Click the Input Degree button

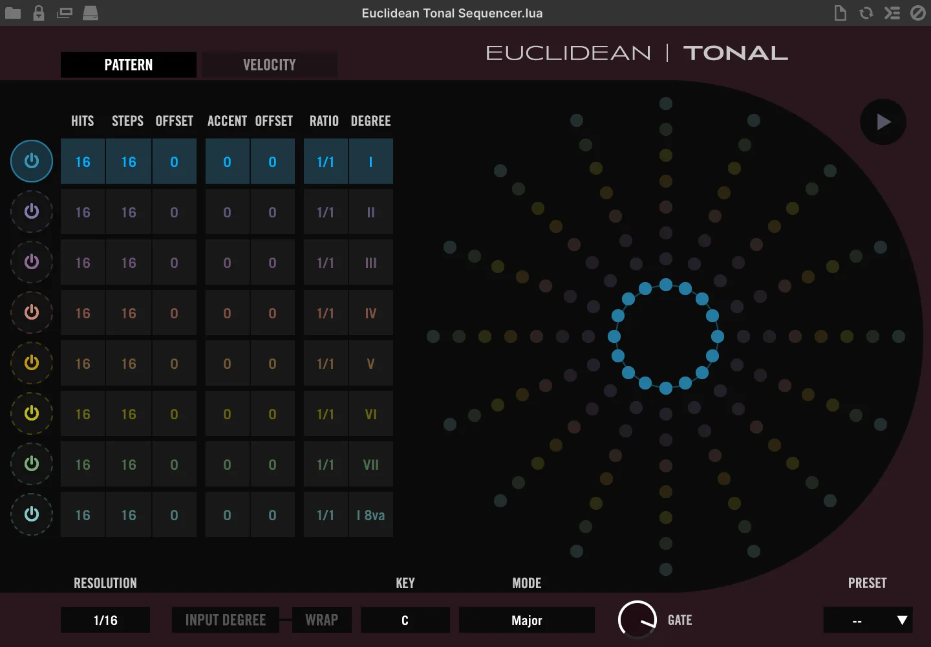click(226, 620)
